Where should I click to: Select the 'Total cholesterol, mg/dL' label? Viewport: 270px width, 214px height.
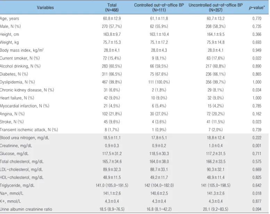coord(22,162)
